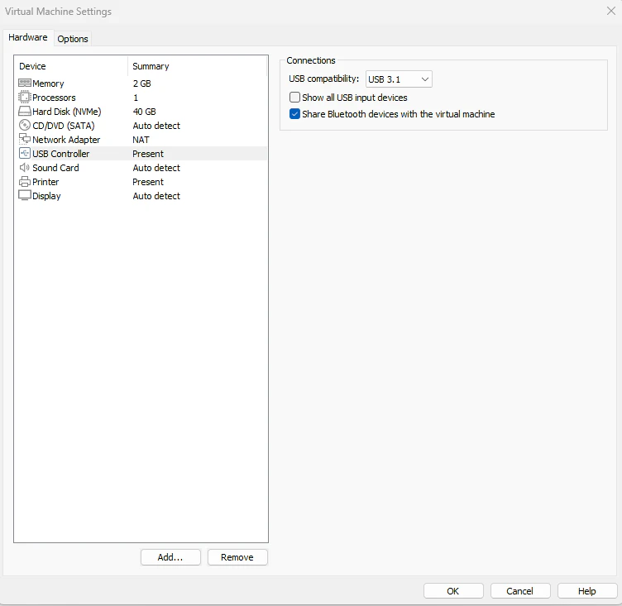Switch to the Options tab
Screen dimensions: 622x606
pos(73,39)
